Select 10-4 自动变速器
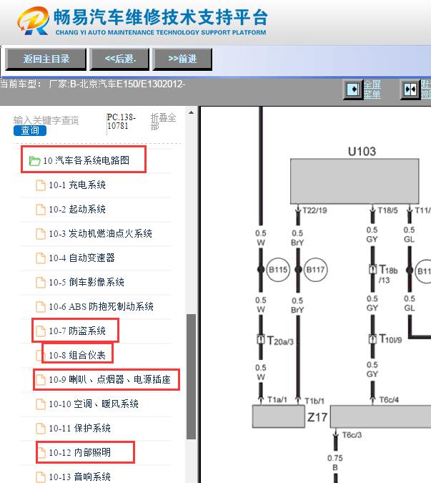The width and height of the screenshot is (431, 483). [81, 258]
